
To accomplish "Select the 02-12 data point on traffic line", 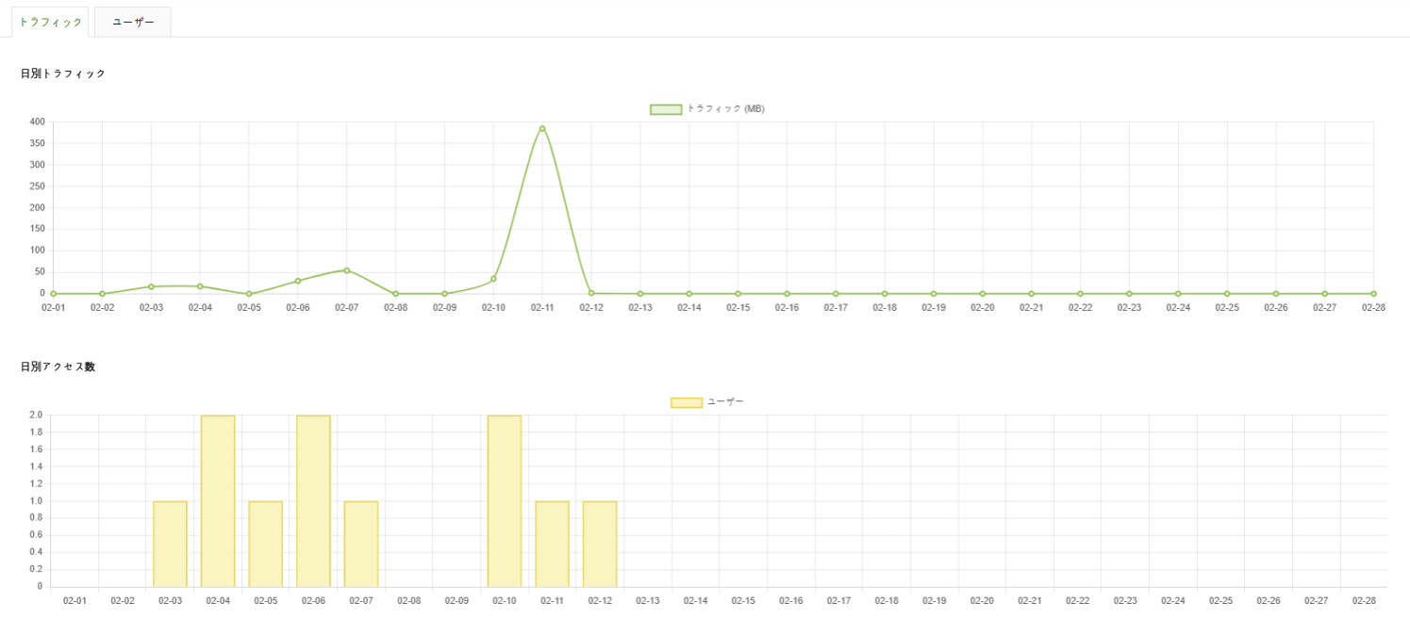I will coord(591,293).
